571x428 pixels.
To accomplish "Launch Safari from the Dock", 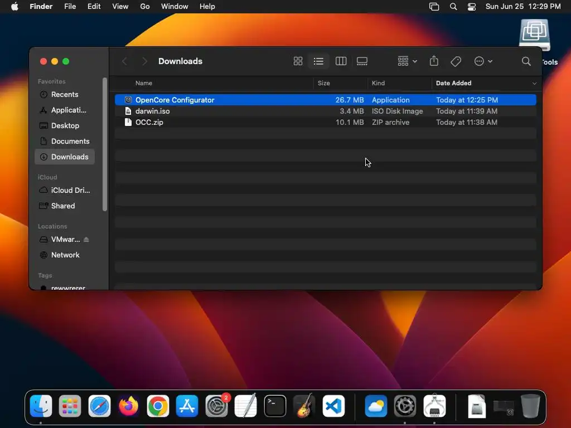I will point(99,406).
